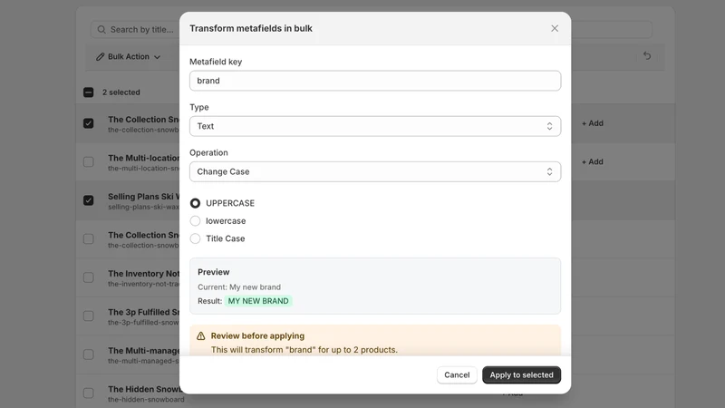The height and width of the screenshot is (408, 725).
Task: Uncheck the Selling Plans Ski product checkbox
Action: pos(88,200)
